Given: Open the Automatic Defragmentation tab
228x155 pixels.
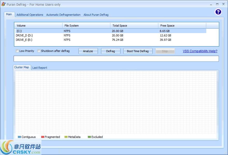Looking at the screenshot, I should tap(63, 15).
